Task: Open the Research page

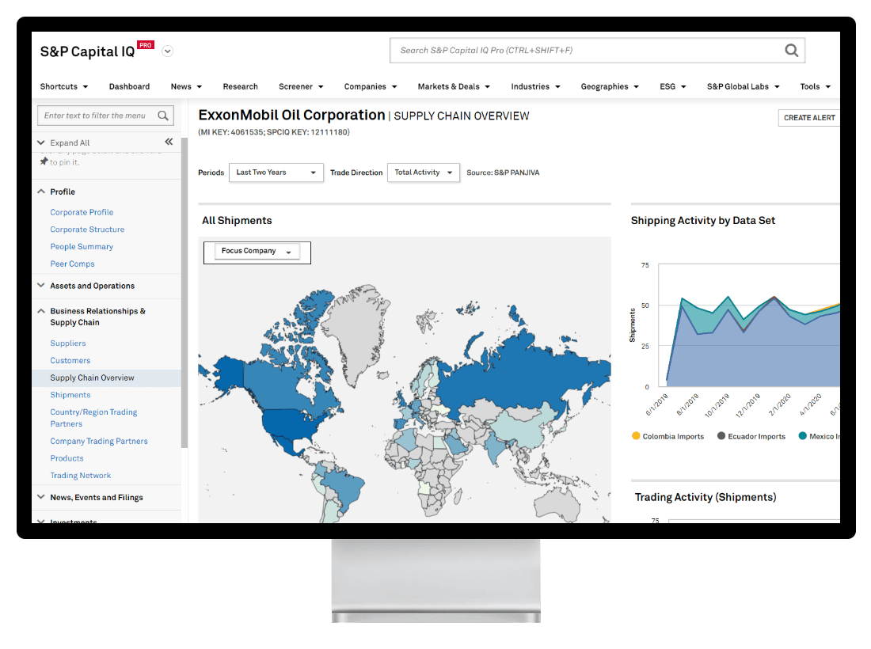Action: [x=240, y=86]
